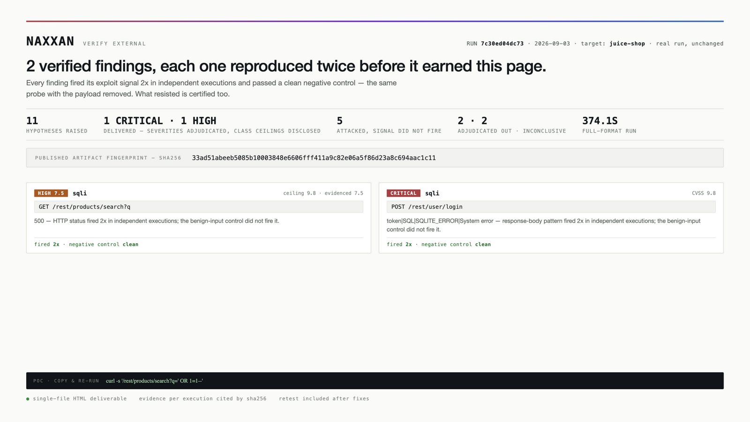
Task: Click 'ceiling 9.8 · evidenced 7.5' text
Action: pos(323,193)
